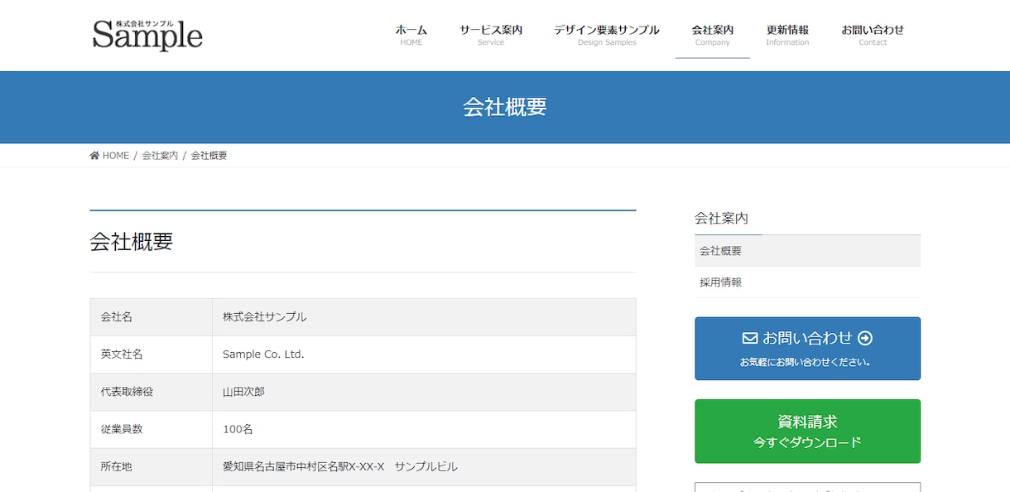Open the ホーム menu item

coord(411,35)
